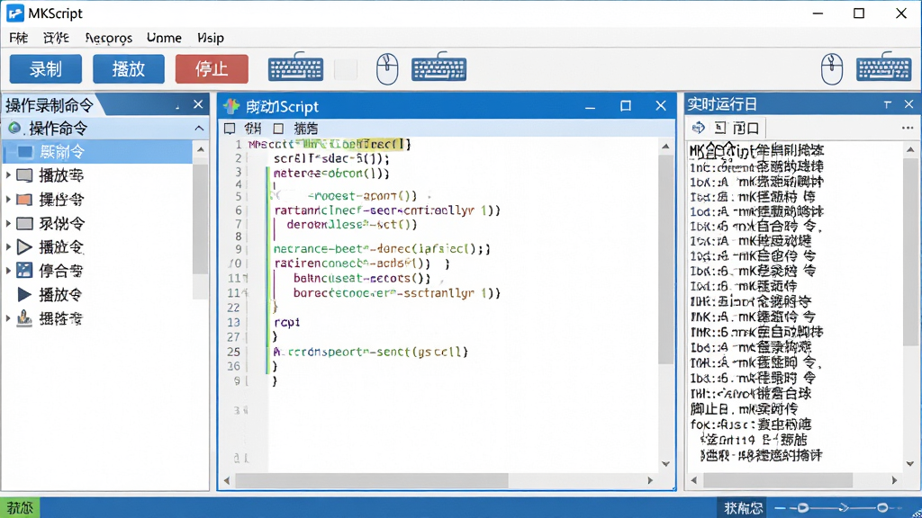Image resolution: width=922 pixels, height=518 pixels.
Task: Click mouse icon left of middle keyboard icon
Action: tap(387, 68)
